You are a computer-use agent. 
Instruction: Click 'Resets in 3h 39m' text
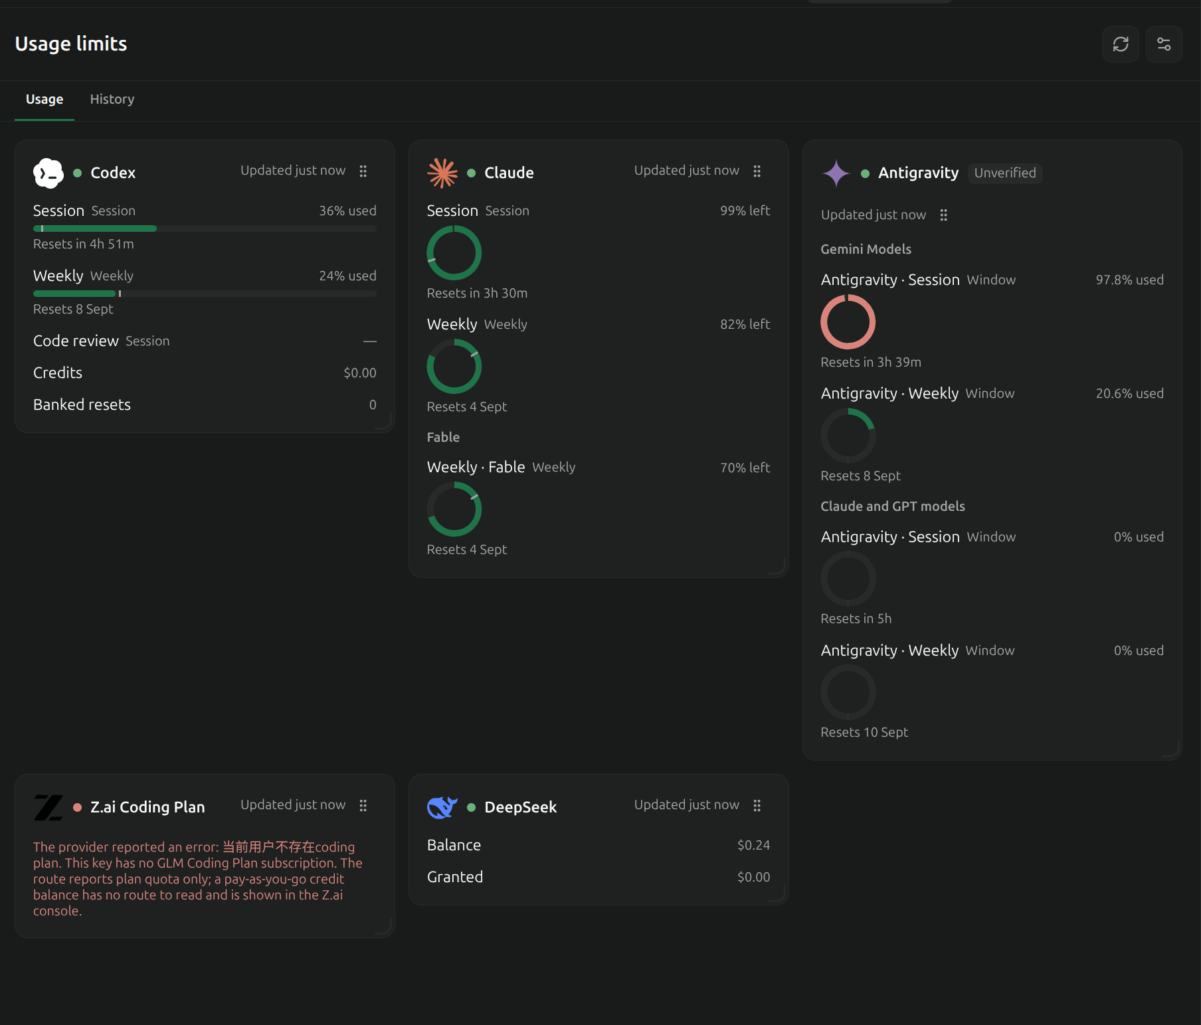click(871, 362)
